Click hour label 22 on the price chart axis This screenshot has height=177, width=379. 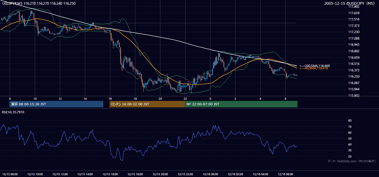coord(185,99)
